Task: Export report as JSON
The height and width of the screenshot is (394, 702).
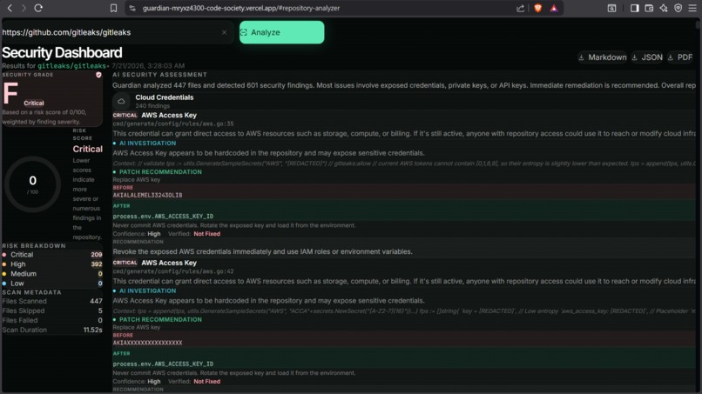Action: [x=647, y=57]
